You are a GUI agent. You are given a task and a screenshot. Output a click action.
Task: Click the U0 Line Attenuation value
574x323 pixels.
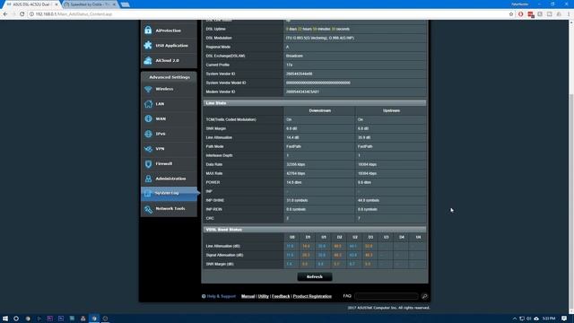coord(290,246)
